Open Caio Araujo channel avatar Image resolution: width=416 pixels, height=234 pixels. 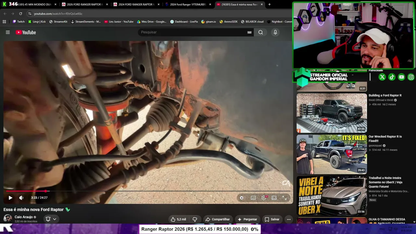(x=8, y=219)
